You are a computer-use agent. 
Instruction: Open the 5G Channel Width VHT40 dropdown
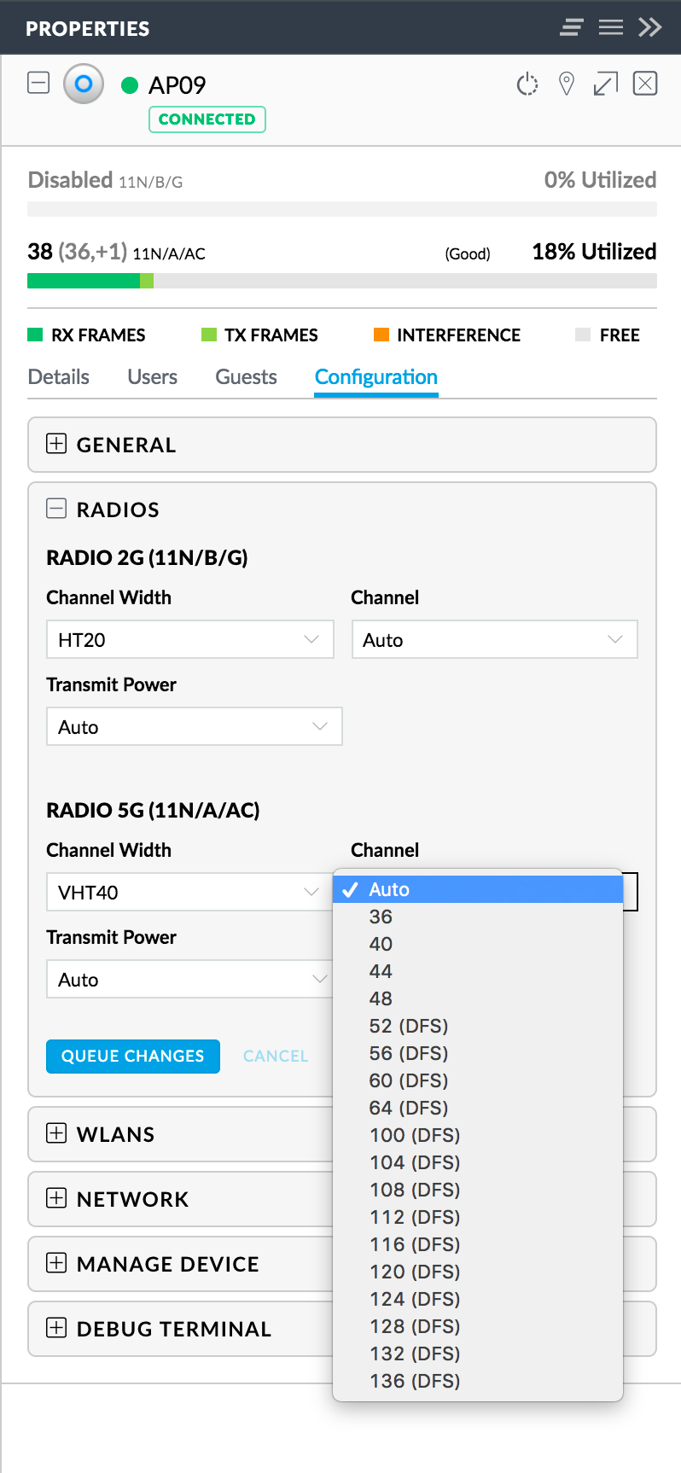tap(188, 892)
